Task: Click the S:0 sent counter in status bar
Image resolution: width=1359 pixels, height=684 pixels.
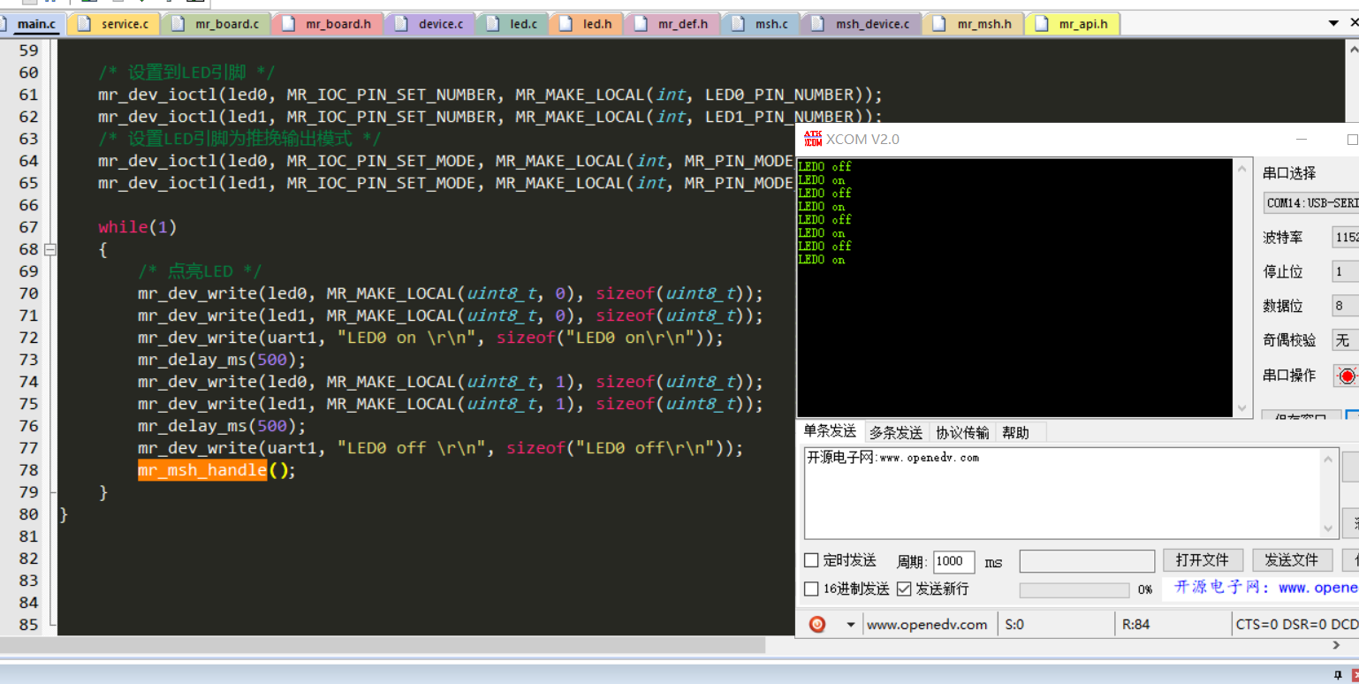Action: coord(1014,625)
